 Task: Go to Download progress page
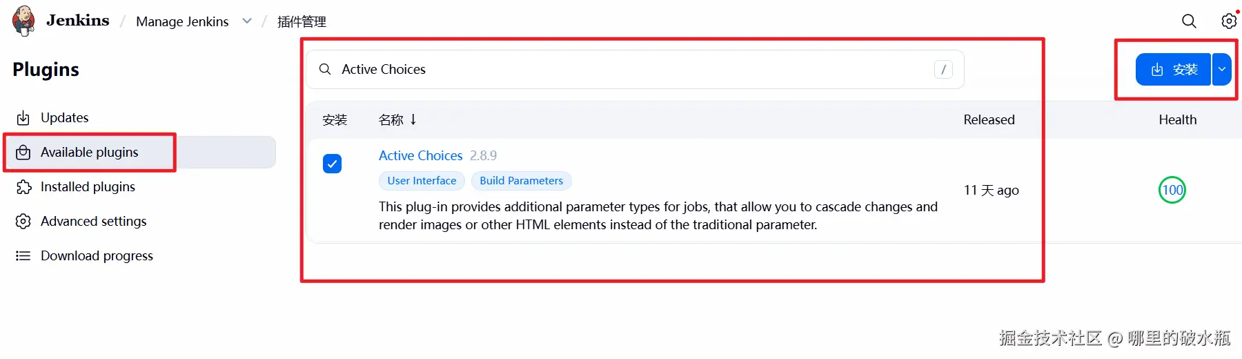pyautogui.click(x=97, y=256)
